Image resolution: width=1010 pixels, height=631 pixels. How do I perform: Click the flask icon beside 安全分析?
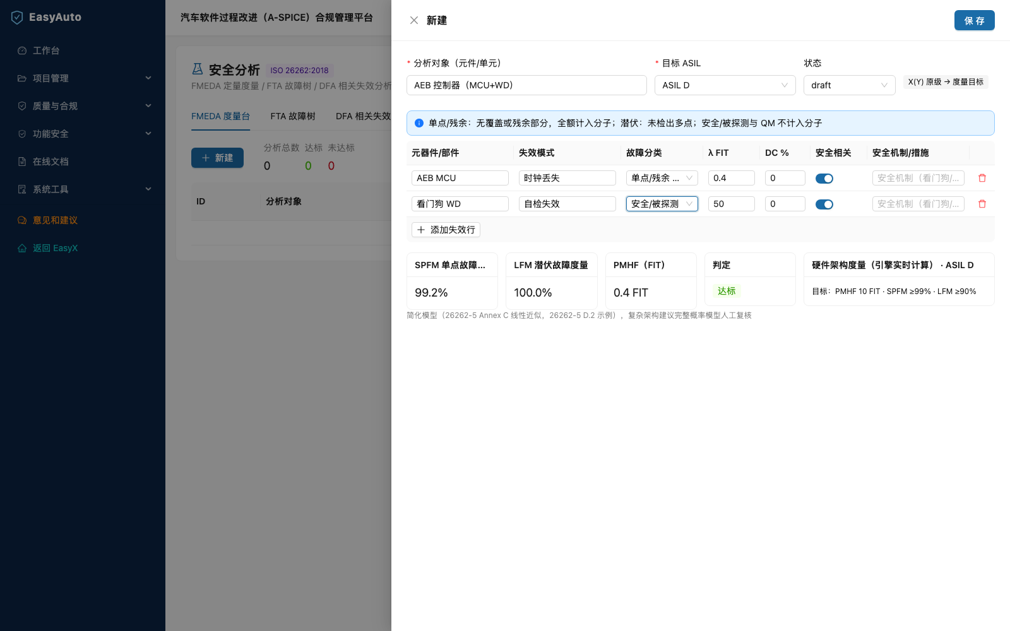[198, 69]
